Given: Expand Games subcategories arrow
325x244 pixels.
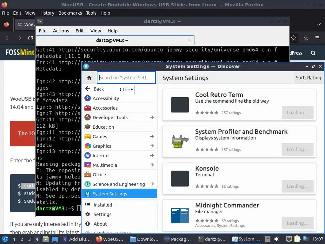Looking at the screenshot, I should click(152, 137).
